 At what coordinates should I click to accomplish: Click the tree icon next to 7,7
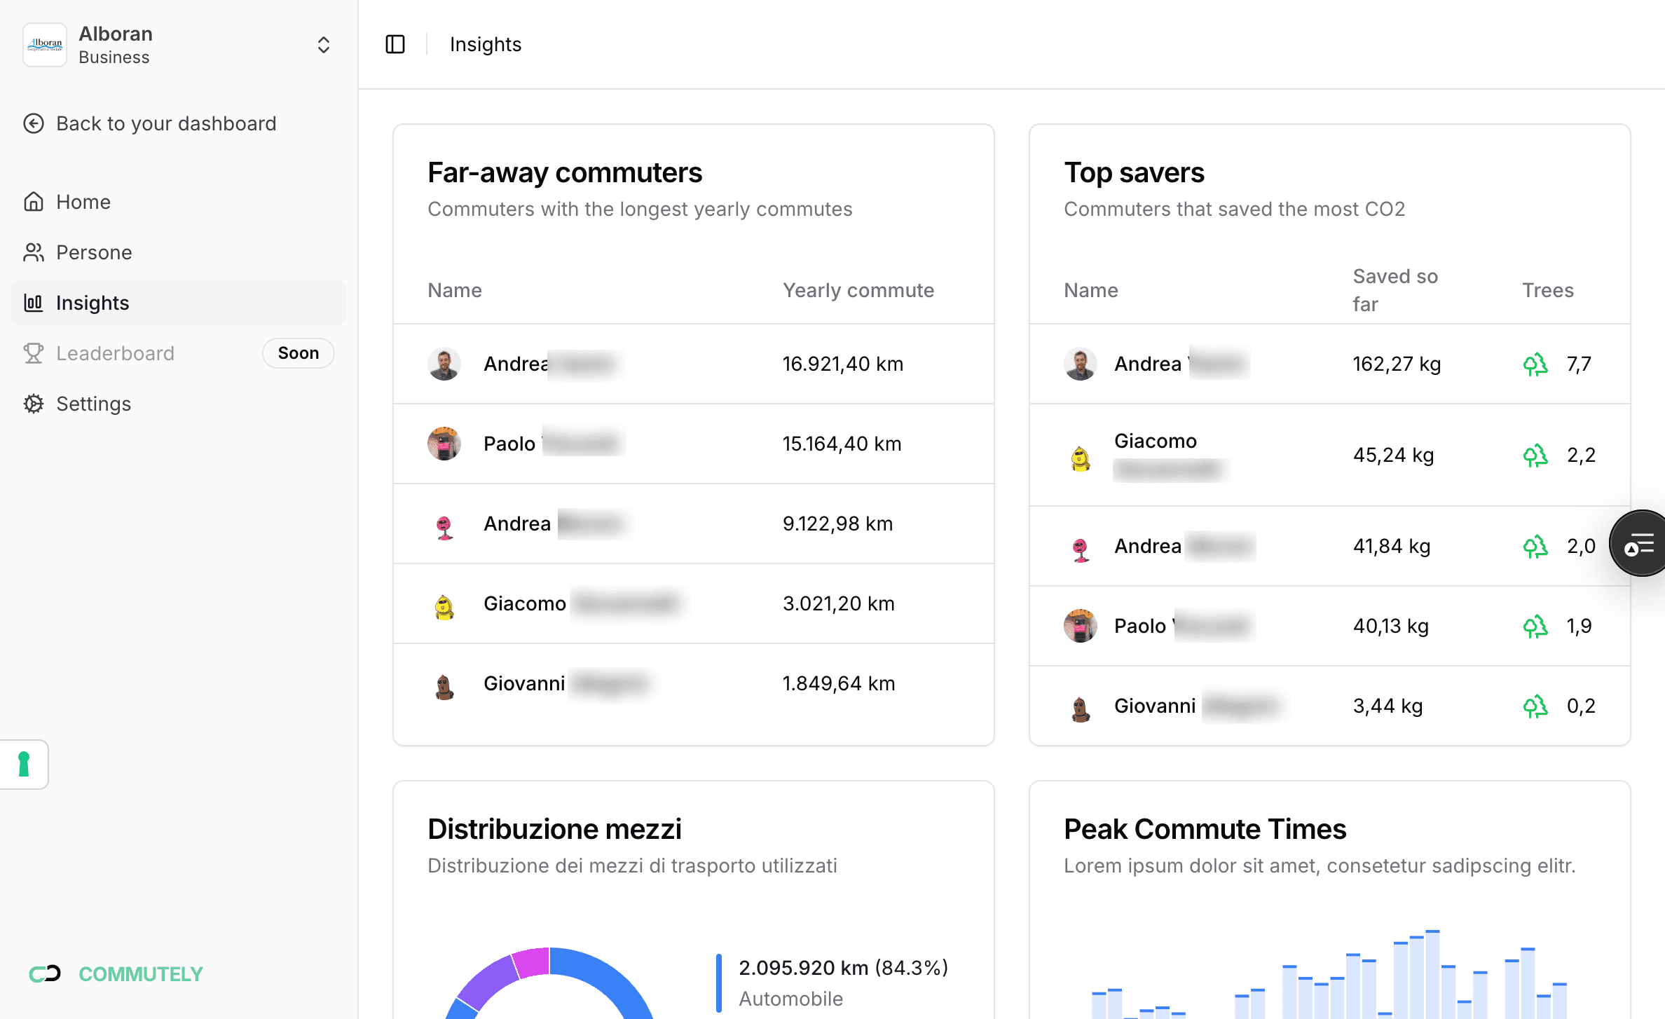pyautogui.click(x=1535, y=364)
